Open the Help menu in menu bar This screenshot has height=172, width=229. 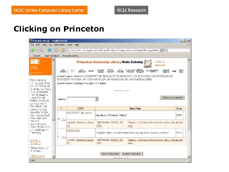[77, 45]
